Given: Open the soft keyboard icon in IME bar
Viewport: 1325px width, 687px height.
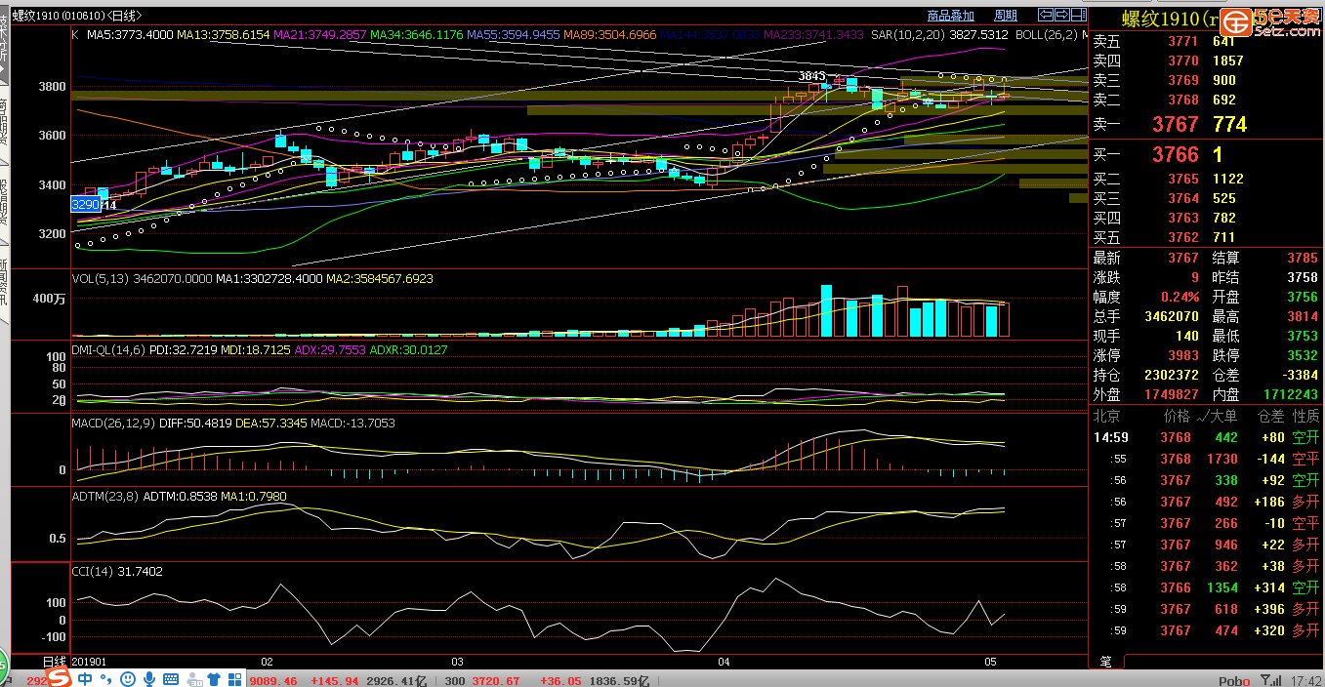Looking at the screenshot, I should tap(171, 679).
